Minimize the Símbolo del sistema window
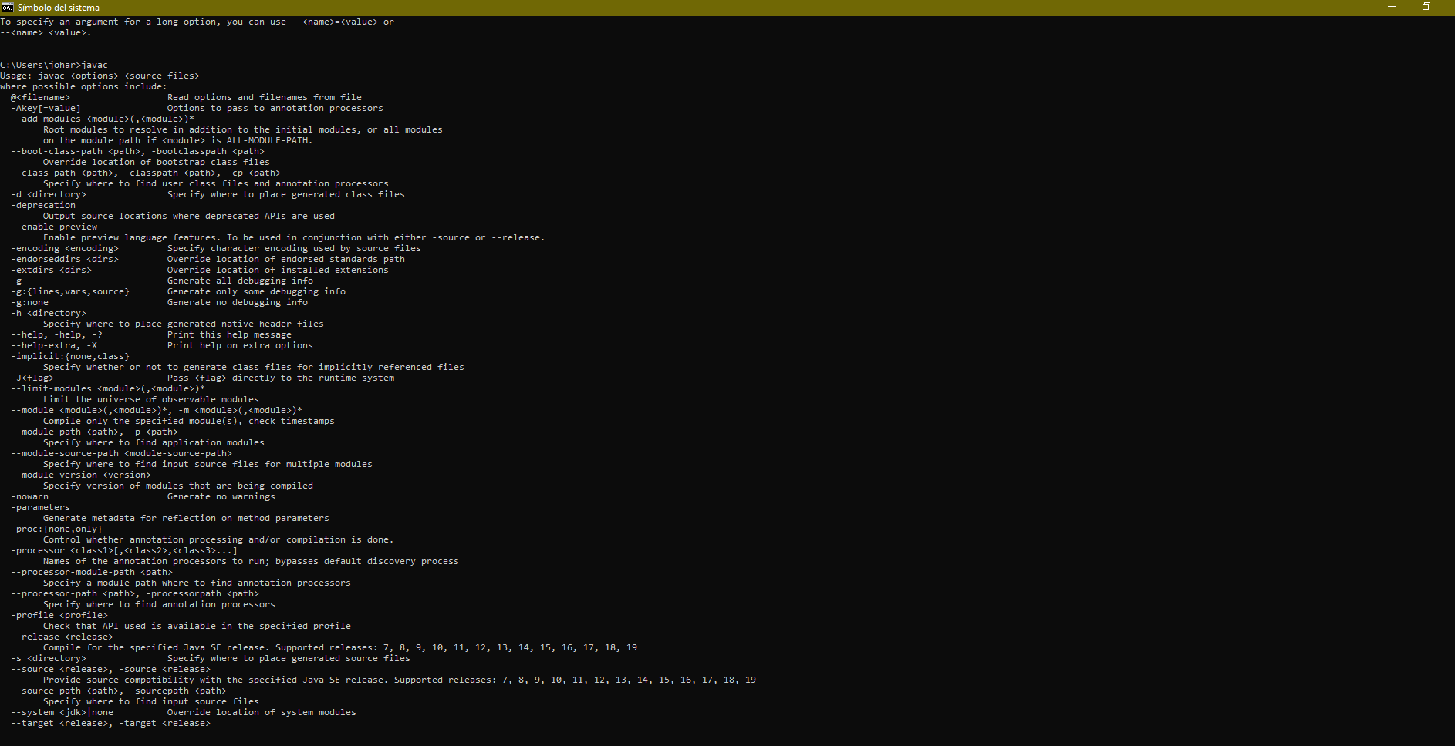The image size is (1455, 746). click(1392, 7)
